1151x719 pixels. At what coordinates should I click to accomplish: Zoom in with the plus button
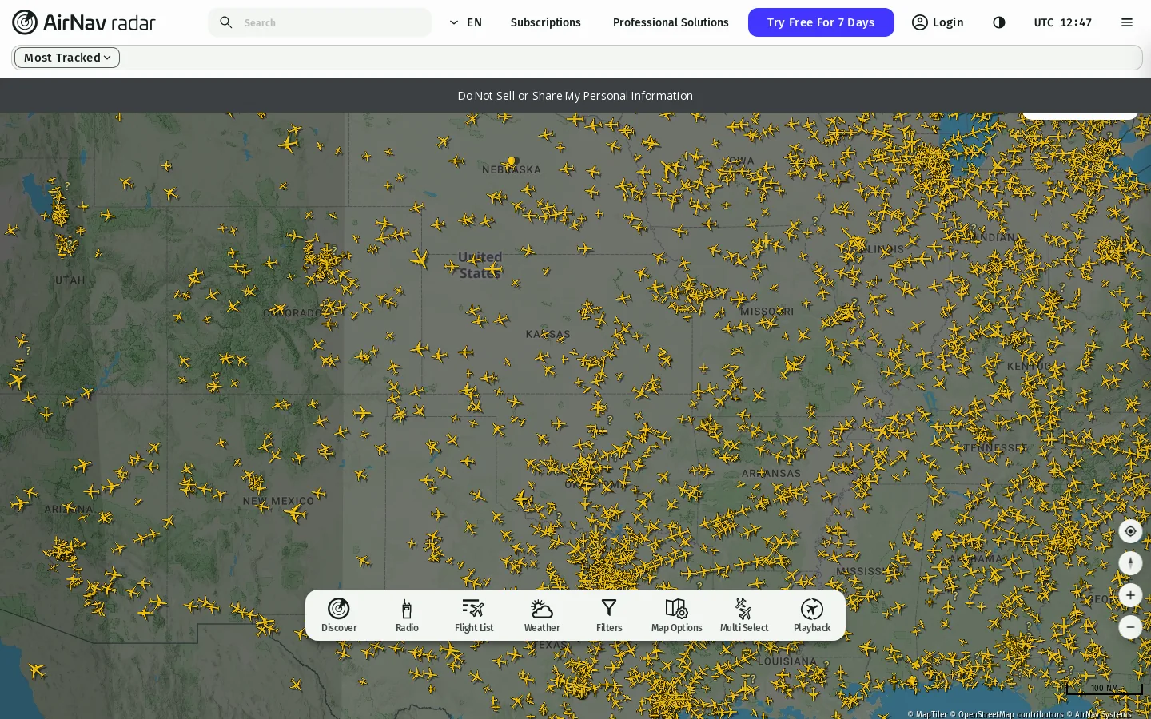[x=1130, y=595]
